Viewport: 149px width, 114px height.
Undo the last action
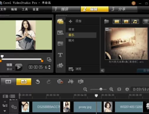coord(38,82)
